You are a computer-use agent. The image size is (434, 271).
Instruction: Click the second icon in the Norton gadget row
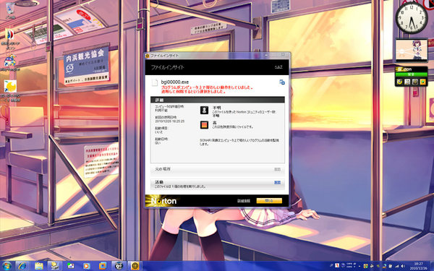pos(407,82)
